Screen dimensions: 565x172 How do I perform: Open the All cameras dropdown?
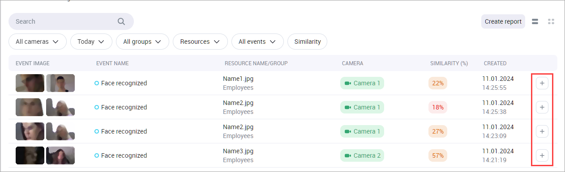point(38,42)
